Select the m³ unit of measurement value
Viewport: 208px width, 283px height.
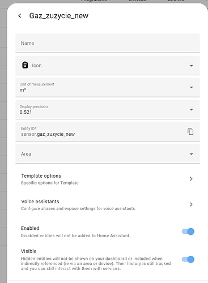23,90
